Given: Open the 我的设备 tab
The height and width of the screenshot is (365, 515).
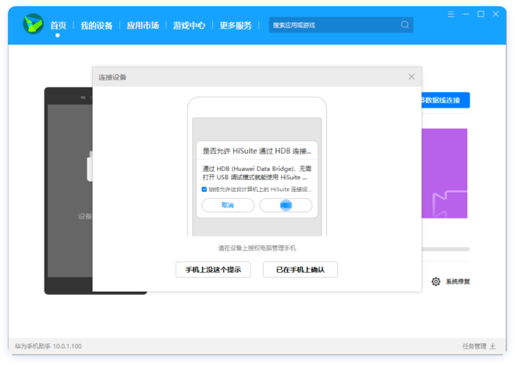Looking at the screenshot, I should pos(97,25).
